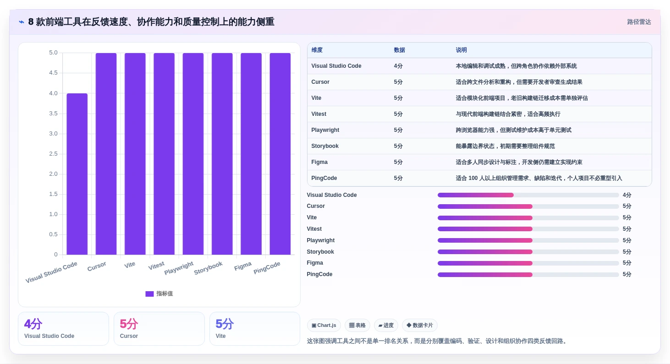Select the Visual Studio Code table row name
The width and height of the screenshot is (670, 364).
pos(336,66)
